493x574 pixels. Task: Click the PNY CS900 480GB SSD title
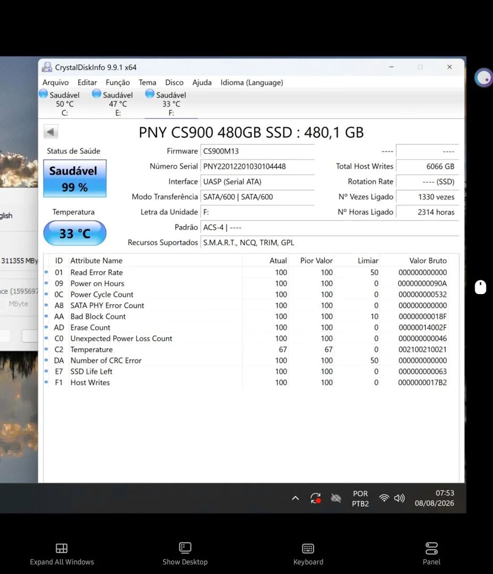click(x=251, y=132)
